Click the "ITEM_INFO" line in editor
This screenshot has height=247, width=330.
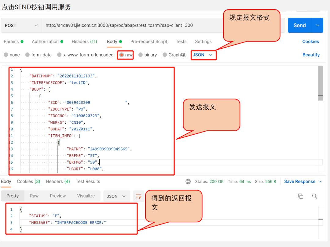coord(64,136)
